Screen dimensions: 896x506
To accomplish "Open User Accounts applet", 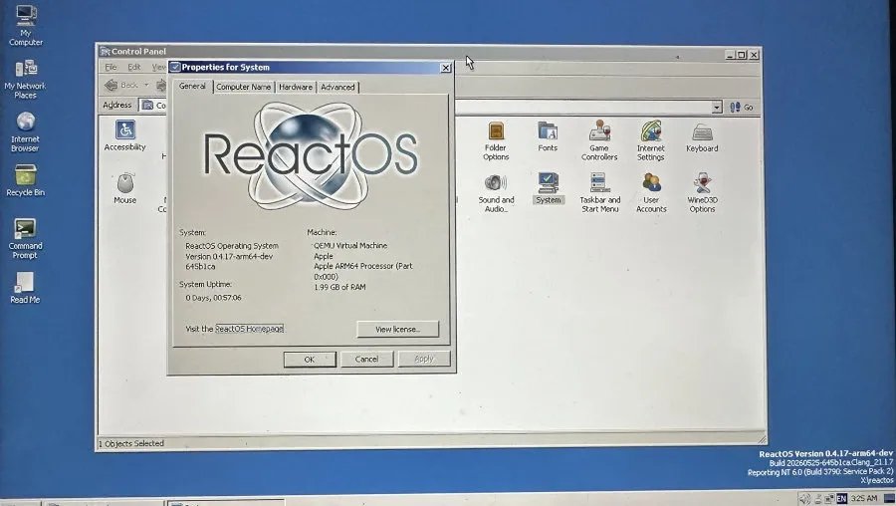I will coord(651,193).
